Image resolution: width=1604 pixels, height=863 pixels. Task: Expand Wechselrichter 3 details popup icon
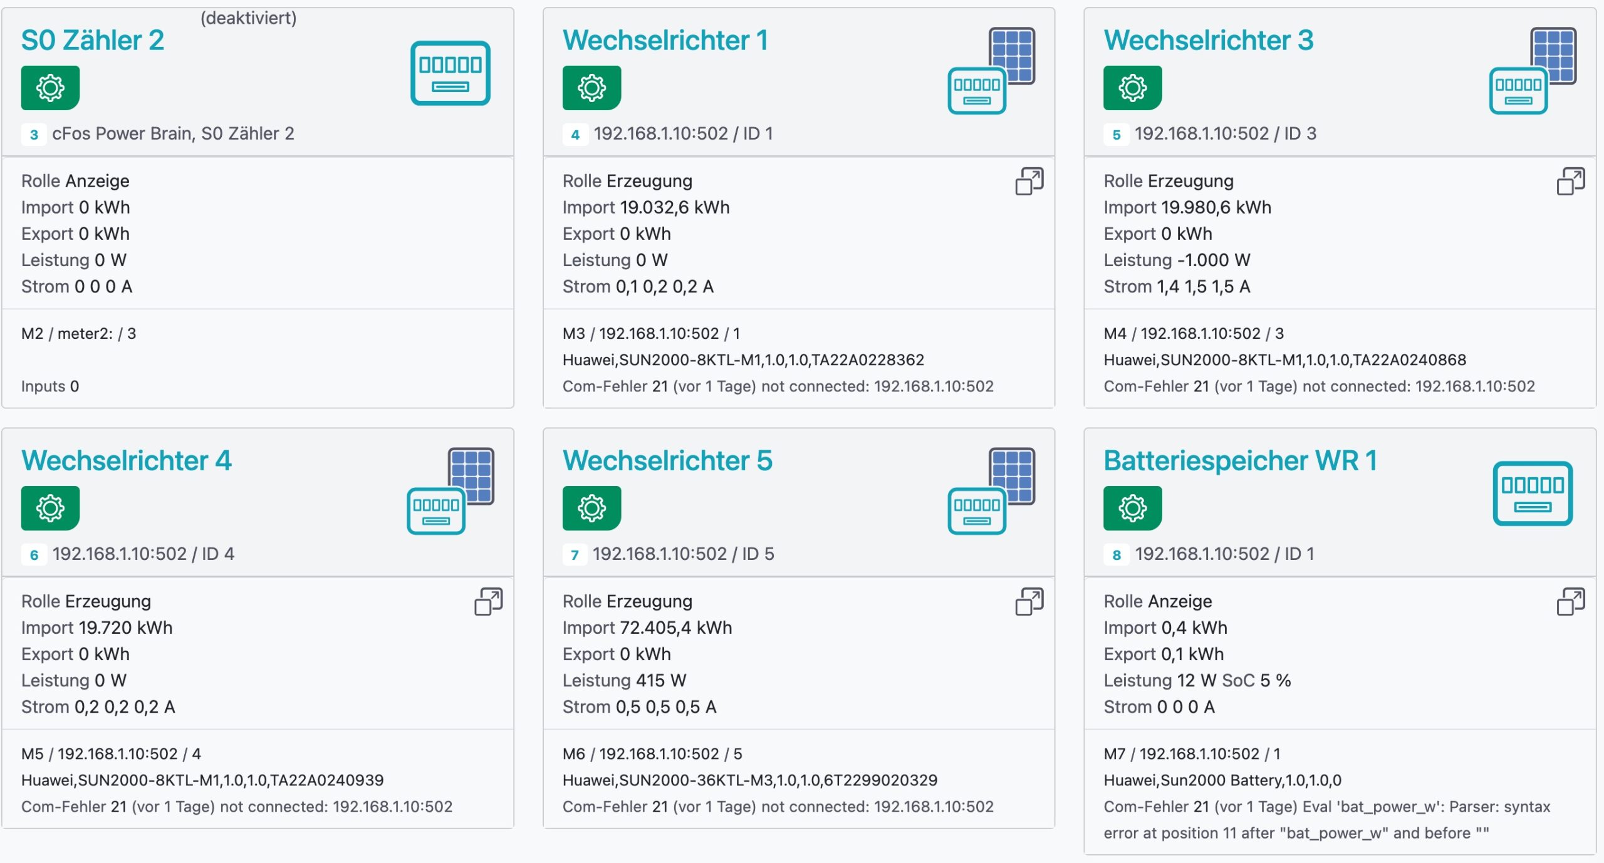pos(1570,181)
